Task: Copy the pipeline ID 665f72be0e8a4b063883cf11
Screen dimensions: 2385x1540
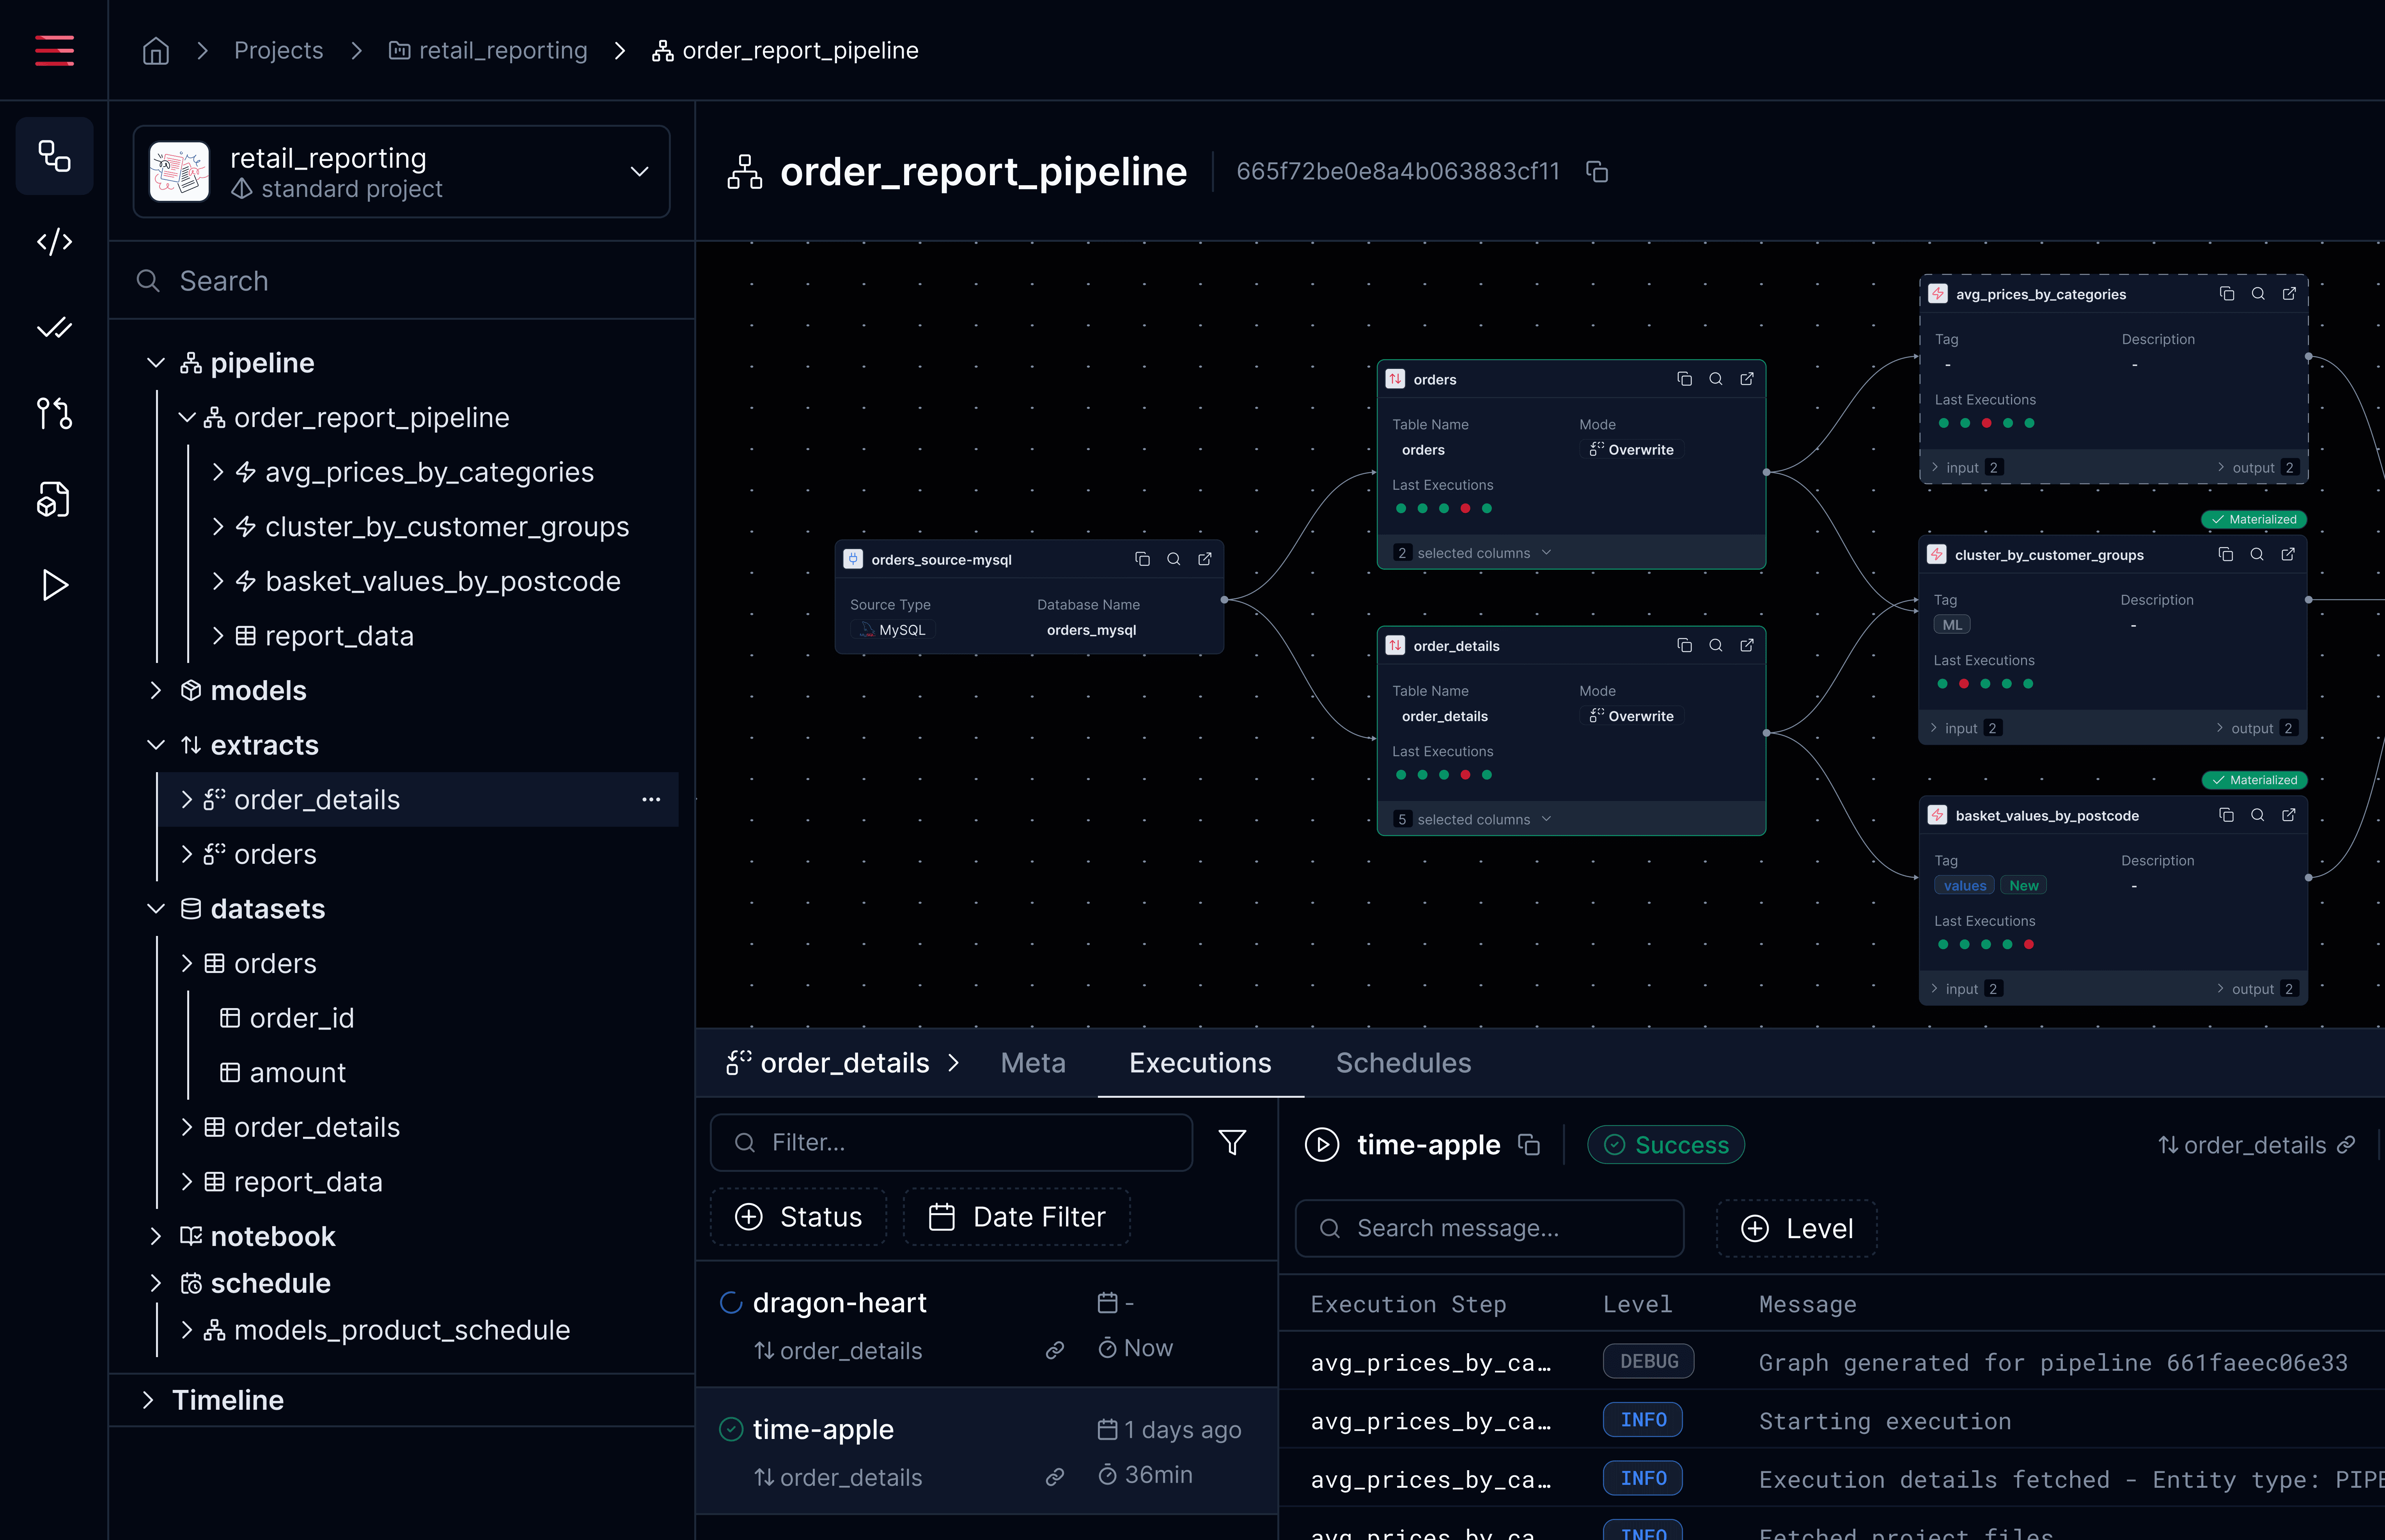Action: 1597,172
